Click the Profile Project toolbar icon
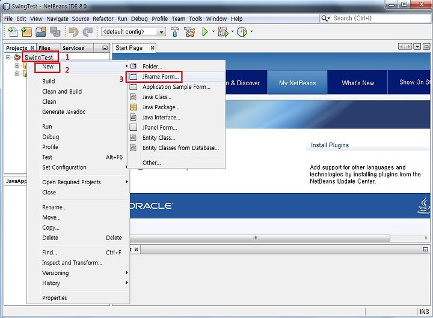 coord(242,32)
